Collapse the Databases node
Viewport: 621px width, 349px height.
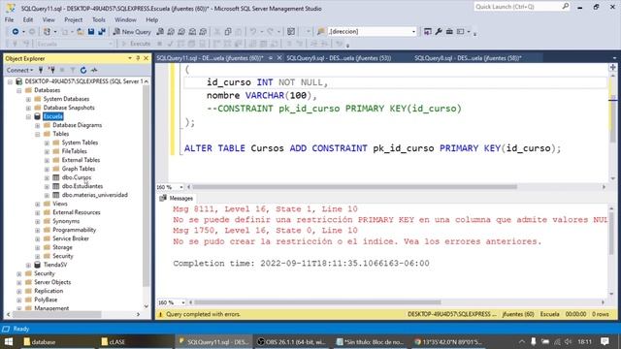click(x=19, y=90)
